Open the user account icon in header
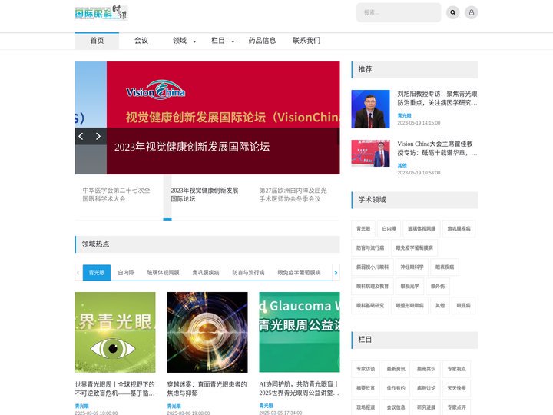 tap(471, 13)
